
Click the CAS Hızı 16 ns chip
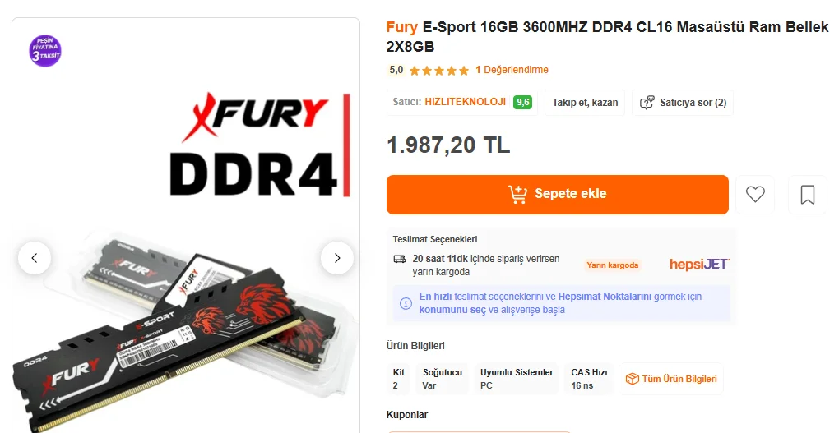(x=589, y=379)
